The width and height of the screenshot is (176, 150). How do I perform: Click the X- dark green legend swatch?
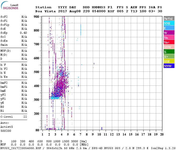click(x=169, y=52)
